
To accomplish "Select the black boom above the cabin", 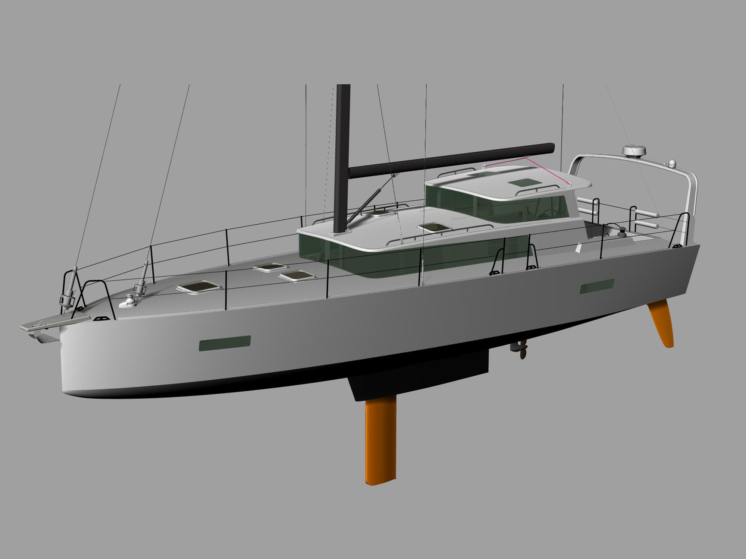I will (451, 160).
